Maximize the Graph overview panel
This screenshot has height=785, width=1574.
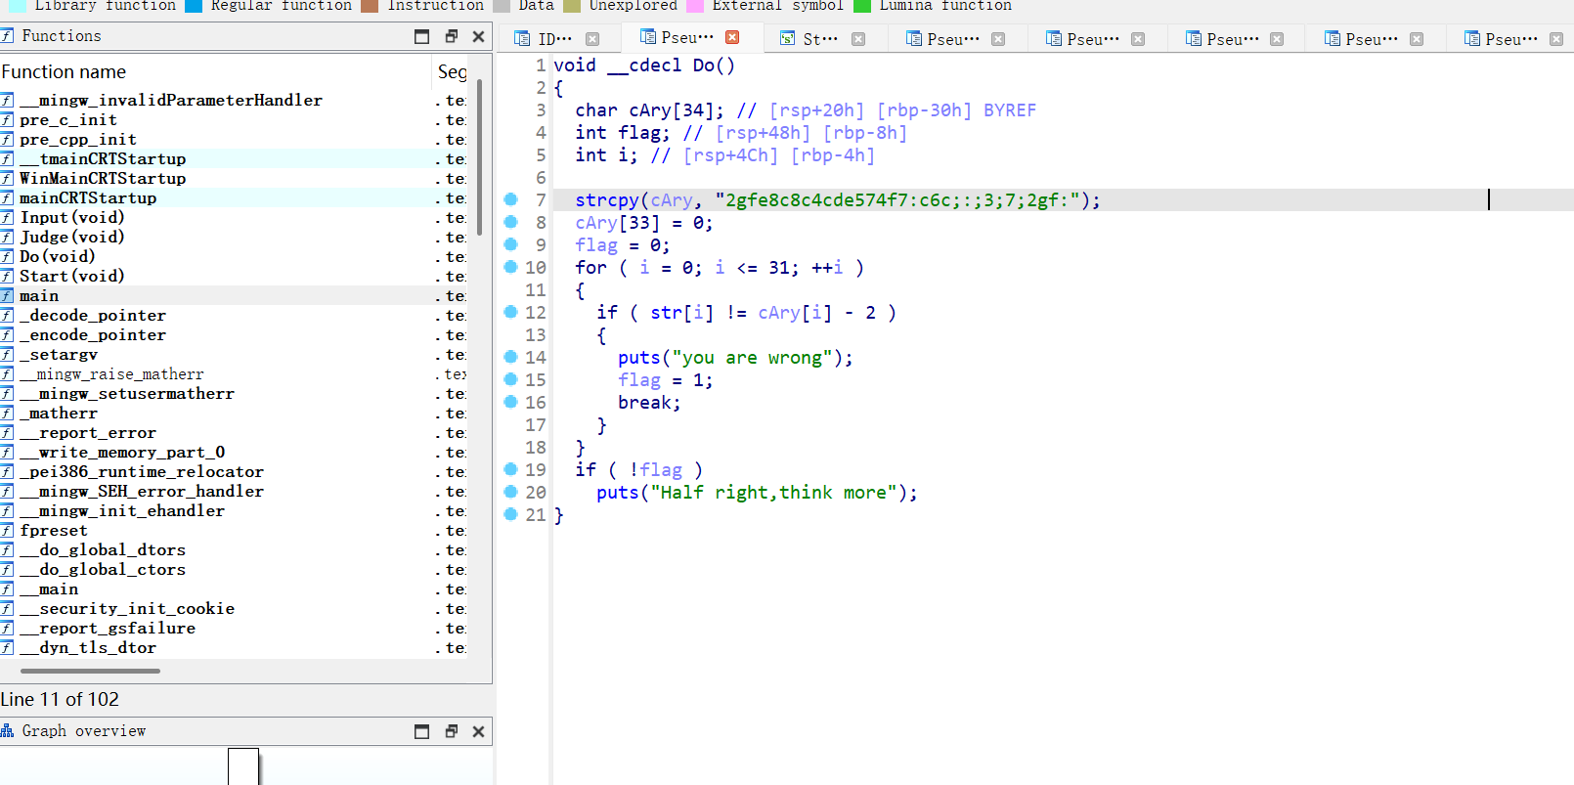(422, 731)
